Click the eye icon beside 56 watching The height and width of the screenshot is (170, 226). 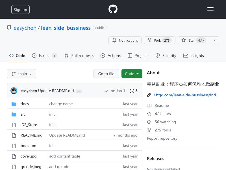[149, 122]
